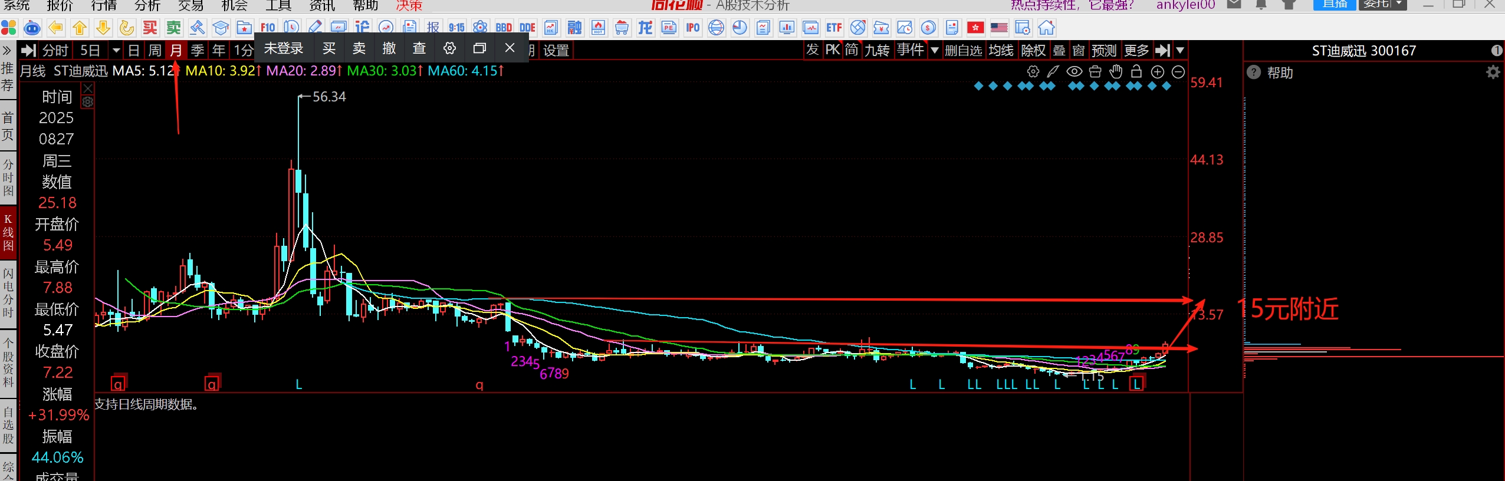
Task: Open the PE valuation toolbar icon
Action: click(x=669, y=28)
